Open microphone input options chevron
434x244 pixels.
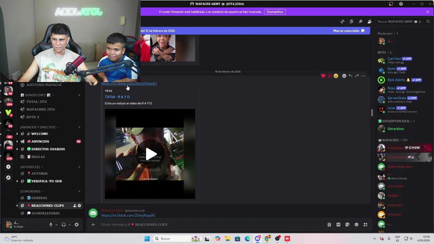56,224
